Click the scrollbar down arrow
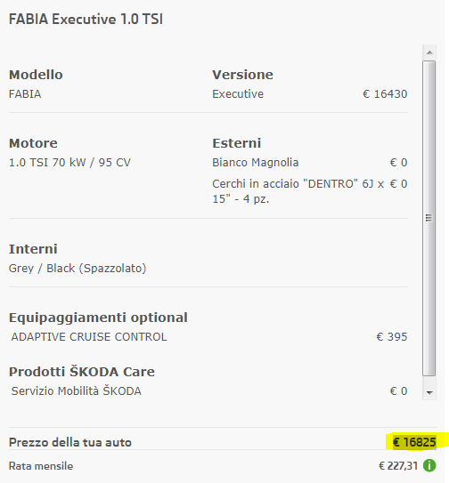The image size is (449, 483). click(x=429, y=392)
